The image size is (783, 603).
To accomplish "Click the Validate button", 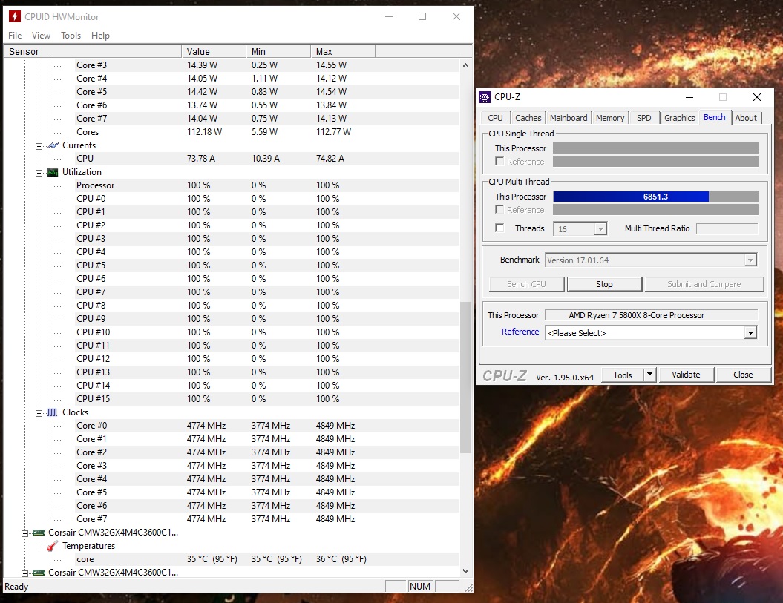I will 686,375.
